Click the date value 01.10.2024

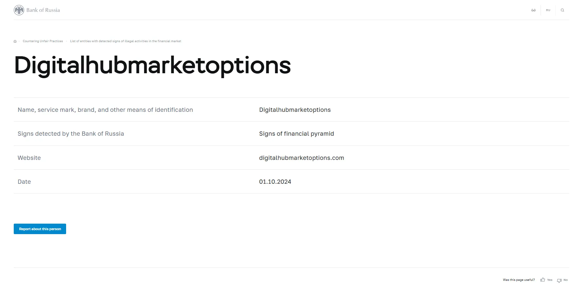(275, 182)
